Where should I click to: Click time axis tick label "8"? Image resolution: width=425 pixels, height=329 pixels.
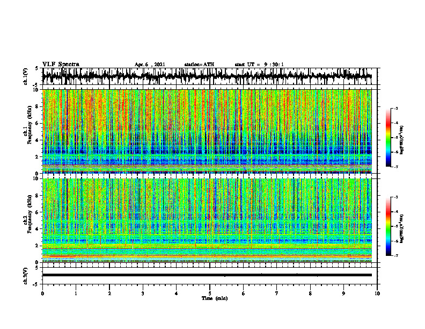310,294
